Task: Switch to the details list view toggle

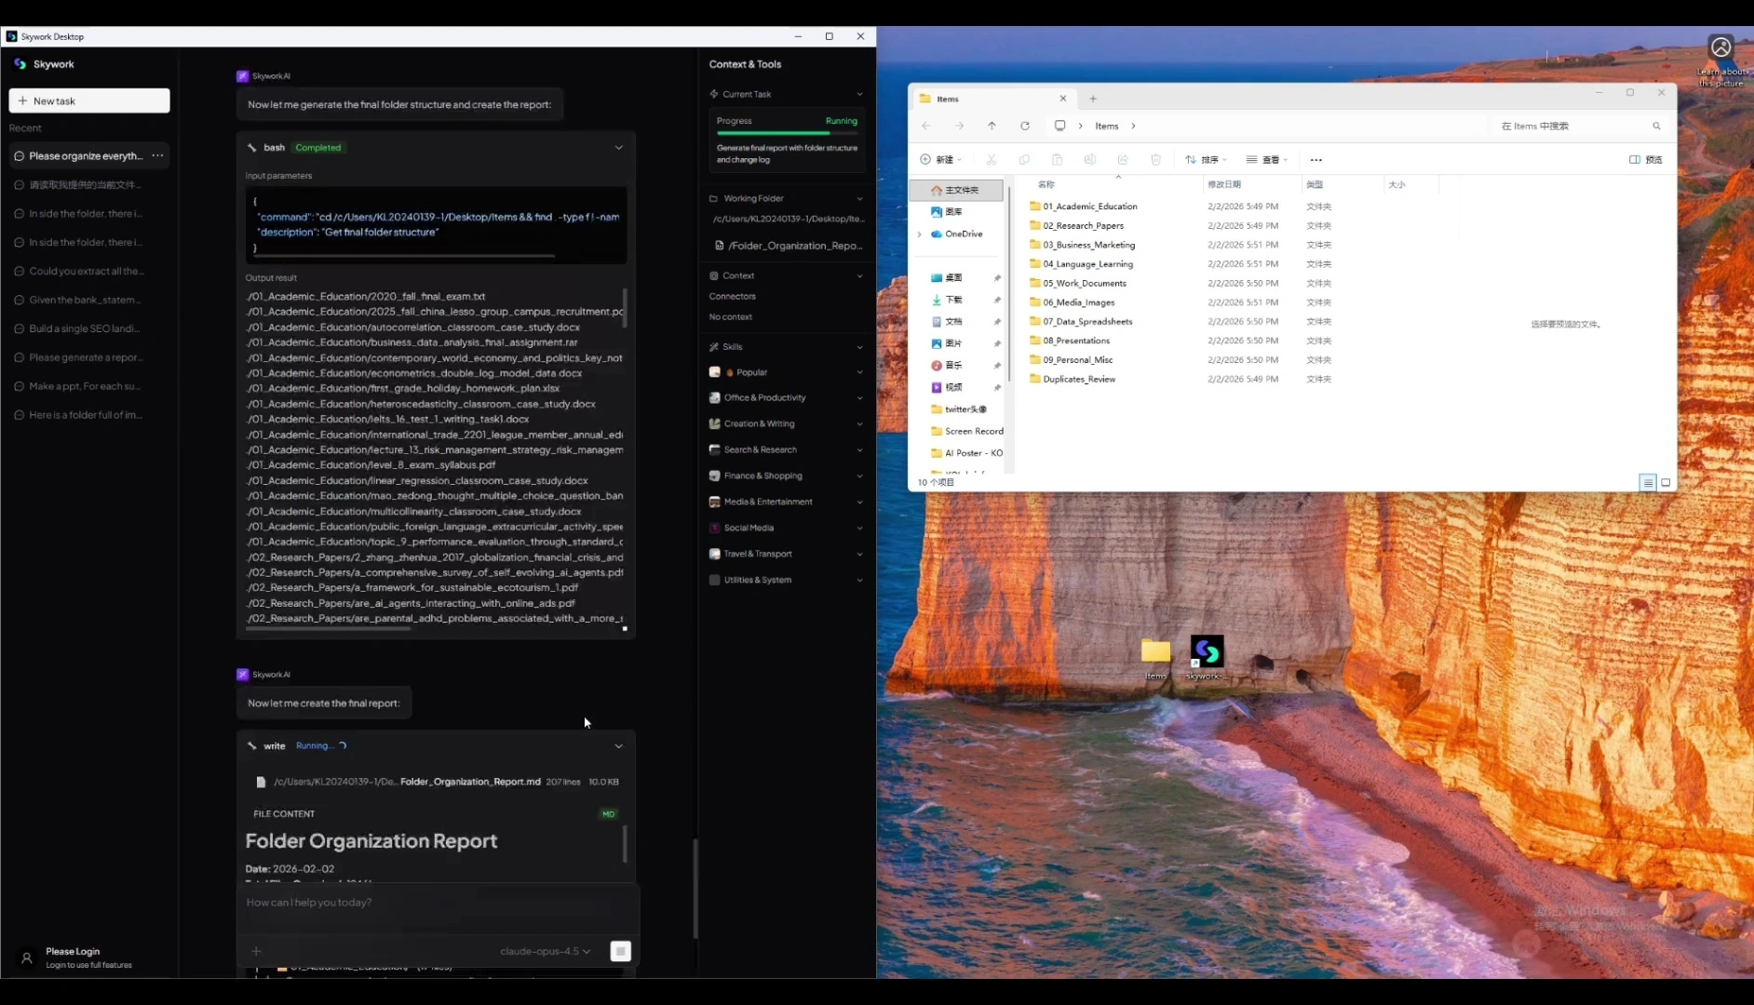Action: tap(1647, 482)
